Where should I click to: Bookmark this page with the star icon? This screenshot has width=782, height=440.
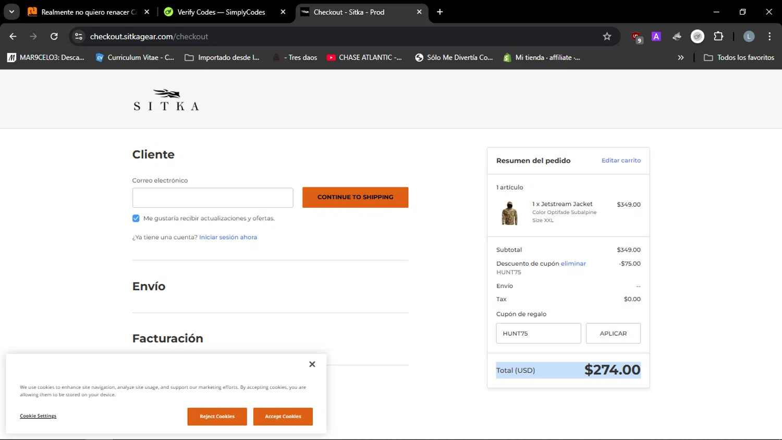(607, 37)
